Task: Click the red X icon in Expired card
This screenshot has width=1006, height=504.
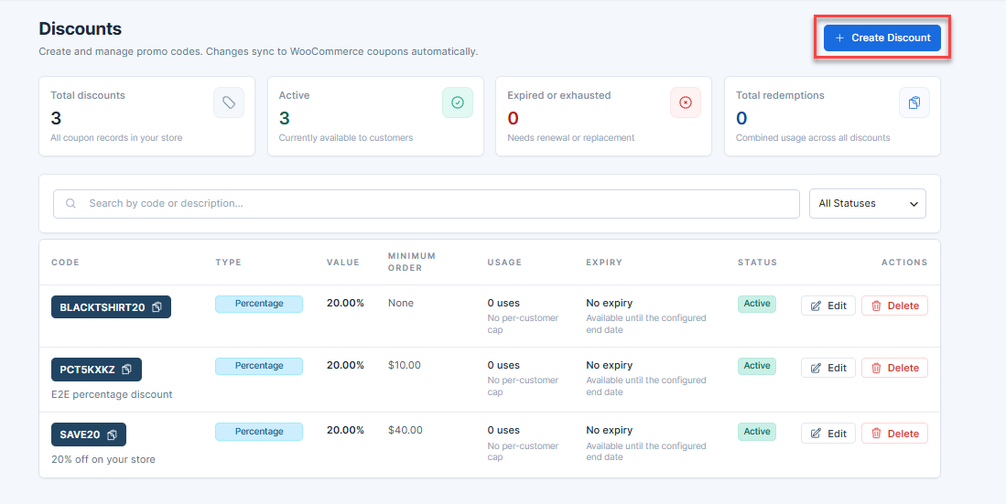Action: pos(686,102)
